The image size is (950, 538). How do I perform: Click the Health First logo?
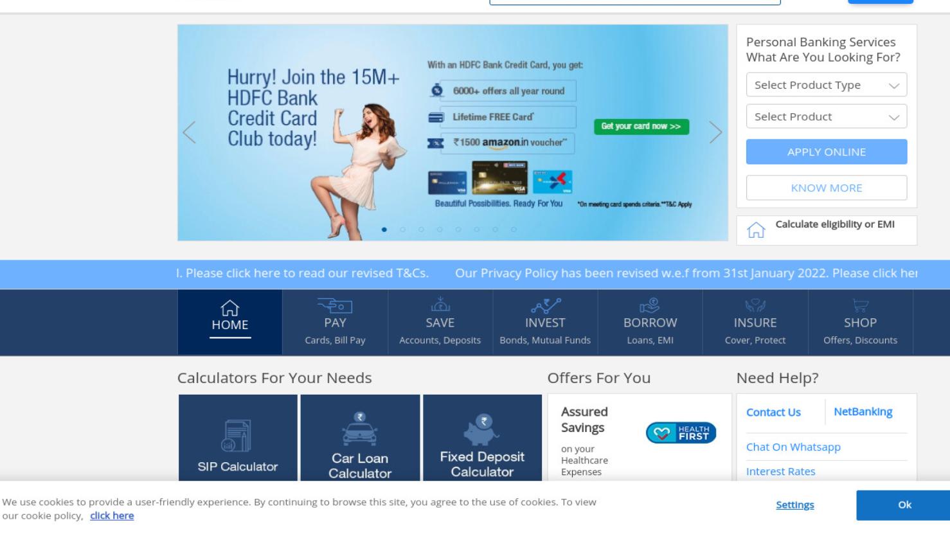tap(681, 433)
